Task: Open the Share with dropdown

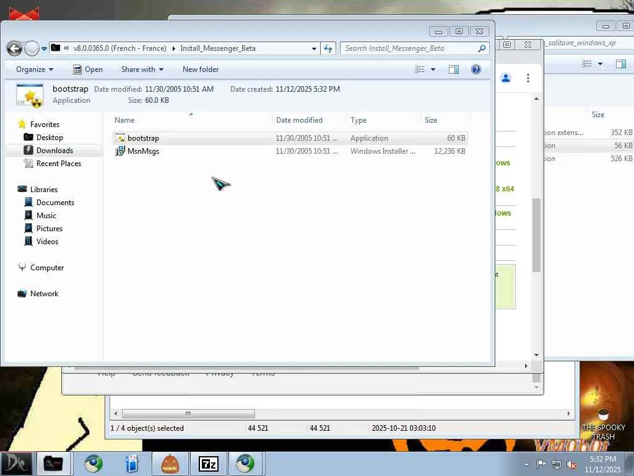Action: coord(142,69)
